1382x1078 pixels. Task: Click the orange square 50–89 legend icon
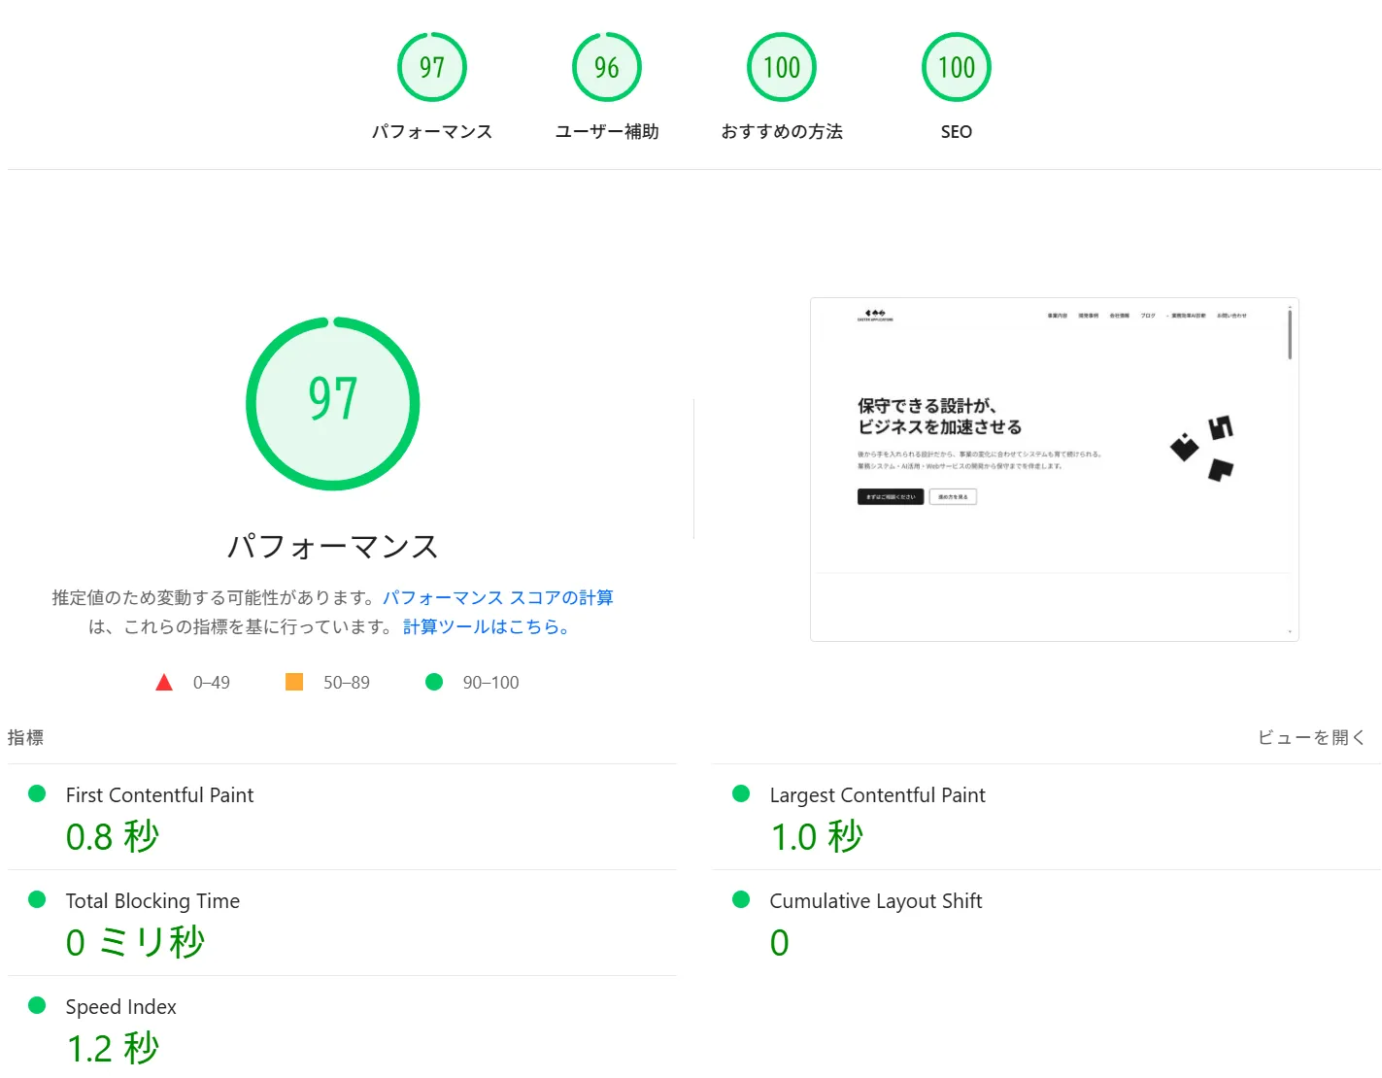pyautogui.click(x=294, y=682)
